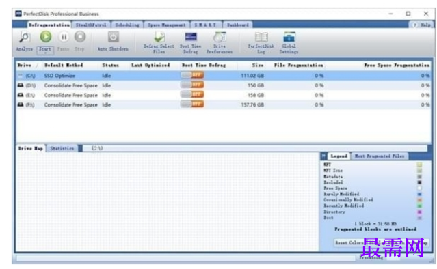This screenshot has width=437, height=269.
Task: Click the Reset Colors button
Action: (x=348, y=243)
